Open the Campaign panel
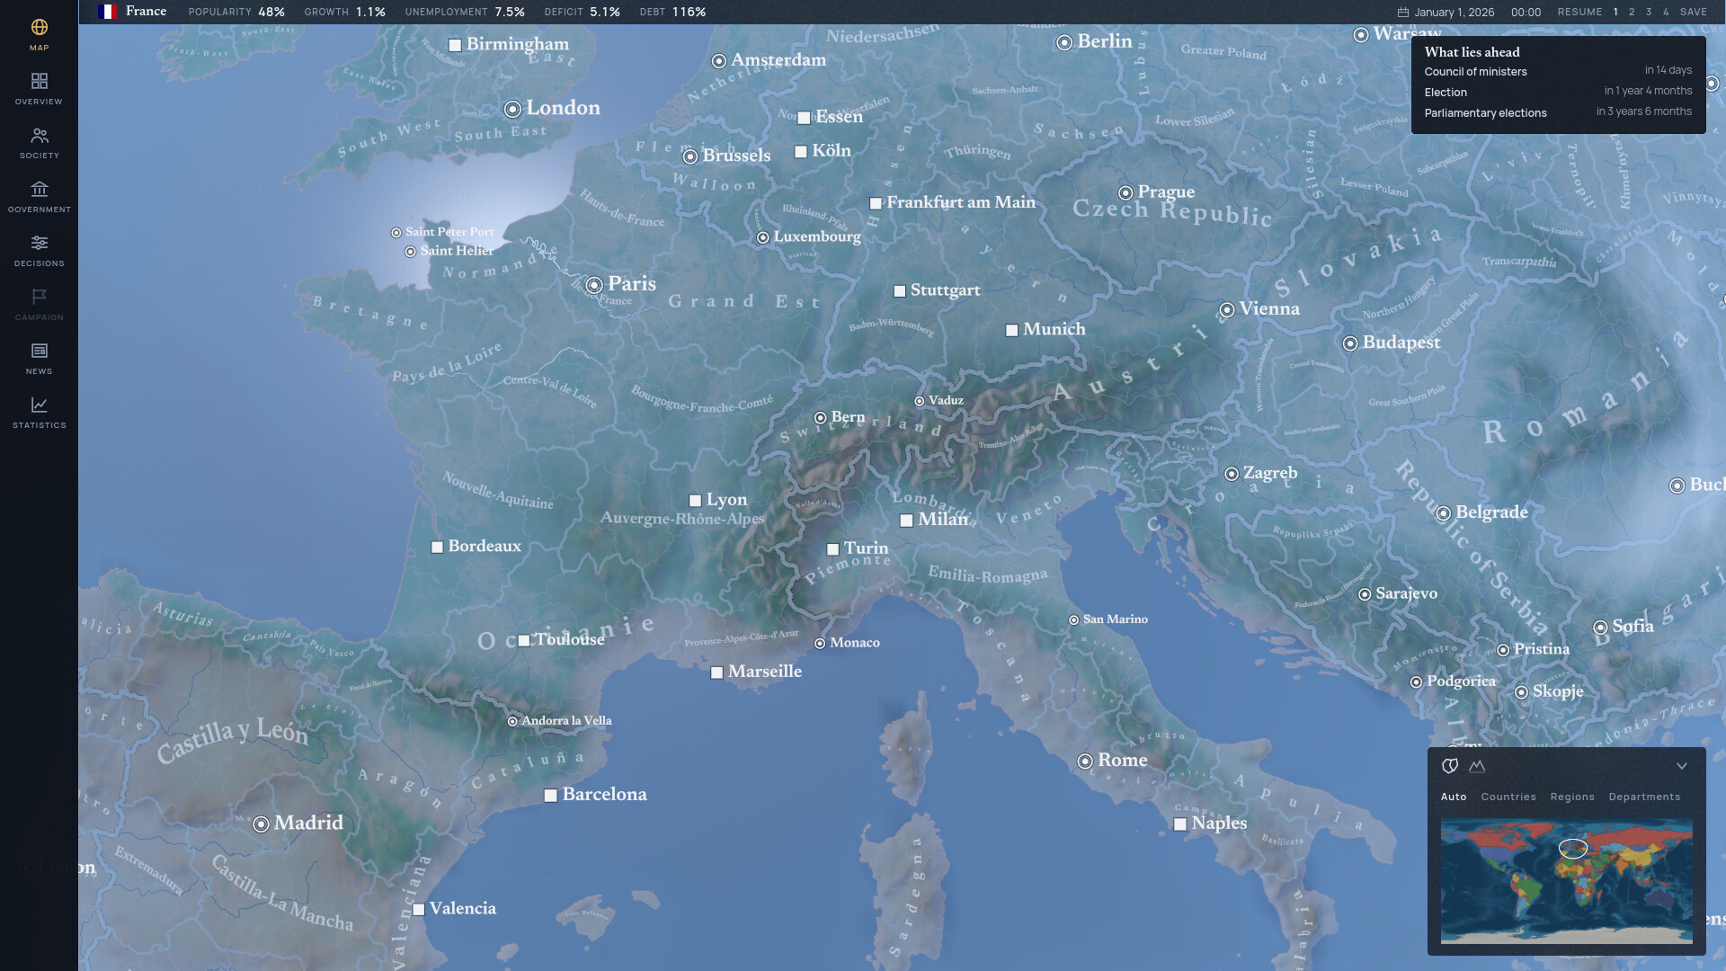This screenshot has width=1726, height=971. (x=39, y=305)
